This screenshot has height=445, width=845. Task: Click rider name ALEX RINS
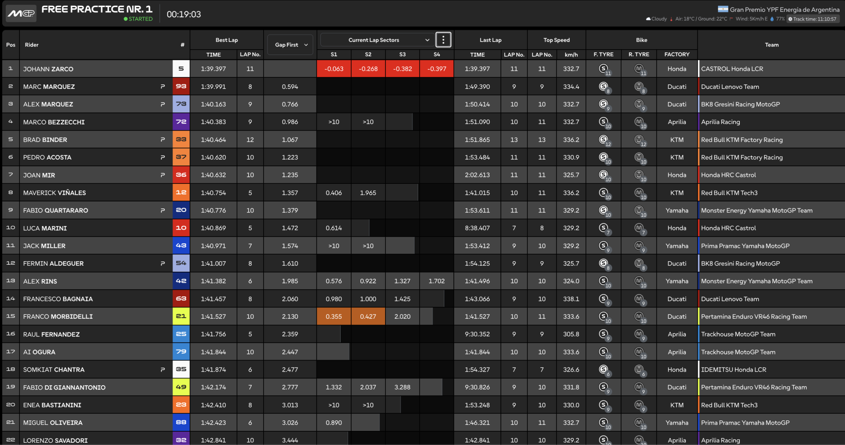coord(40,281)
